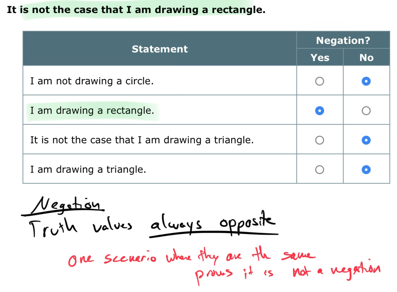397x292 pixels.
Task: Click the 'Yes' sub-header
Action: [320, 57]
